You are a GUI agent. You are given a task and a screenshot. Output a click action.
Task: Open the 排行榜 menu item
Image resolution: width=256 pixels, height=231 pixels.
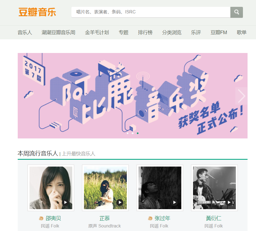tap(145, 32)
